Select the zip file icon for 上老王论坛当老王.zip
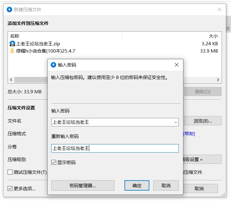The width and height of the screenshot is (231, 207). pyautogui.click(x=12, y=43)
